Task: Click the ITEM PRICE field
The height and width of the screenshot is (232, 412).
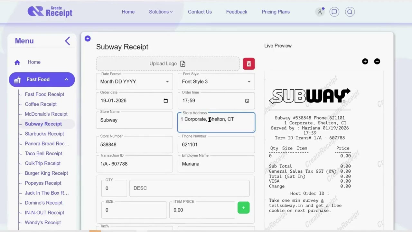Action: coord(202,210)
